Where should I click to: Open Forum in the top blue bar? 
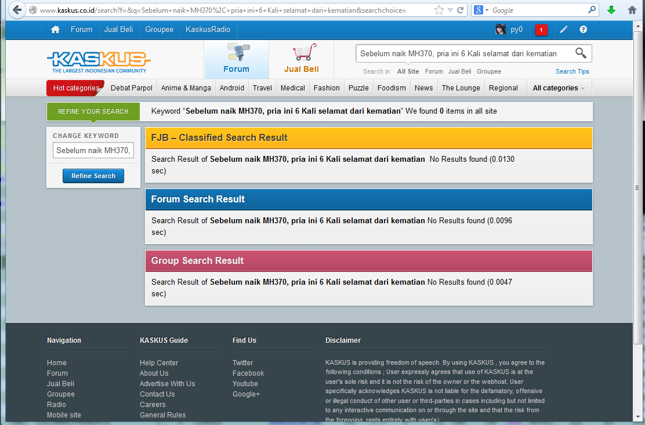pyautogui.click(x=81, y=29)
